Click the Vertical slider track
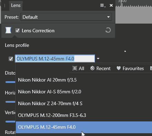This screenshot has width=152, height=136. pyautogui.click(x=10, y=122)
